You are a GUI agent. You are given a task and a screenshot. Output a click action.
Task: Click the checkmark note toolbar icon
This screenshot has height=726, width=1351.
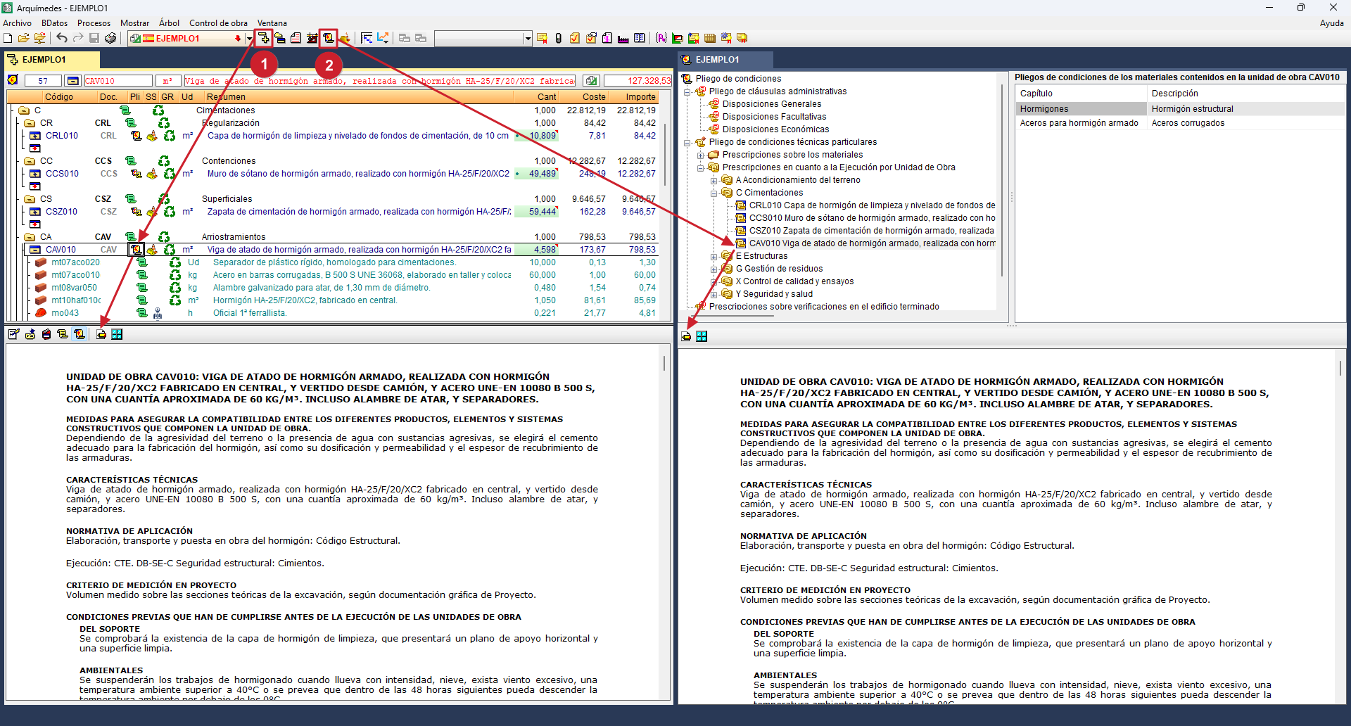click(575, 38)
